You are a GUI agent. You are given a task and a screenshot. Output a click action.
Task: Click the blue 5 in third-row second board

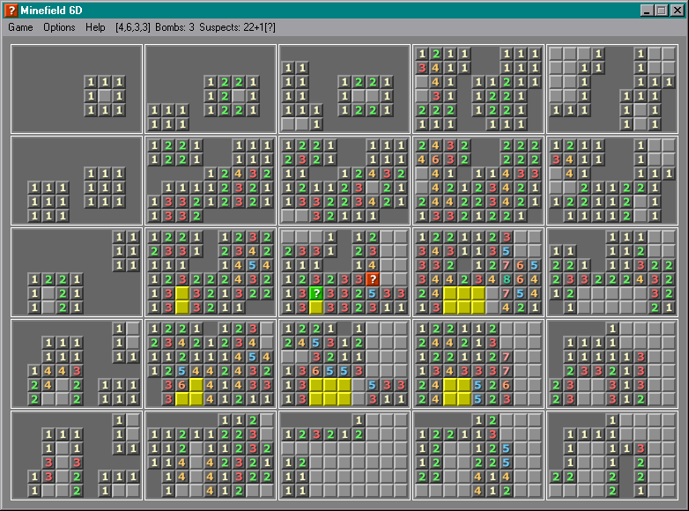tap(253, 265)
